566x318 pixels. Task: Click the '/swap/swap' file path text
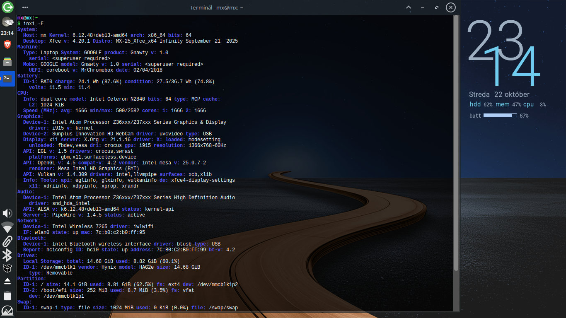coord(223,308)
